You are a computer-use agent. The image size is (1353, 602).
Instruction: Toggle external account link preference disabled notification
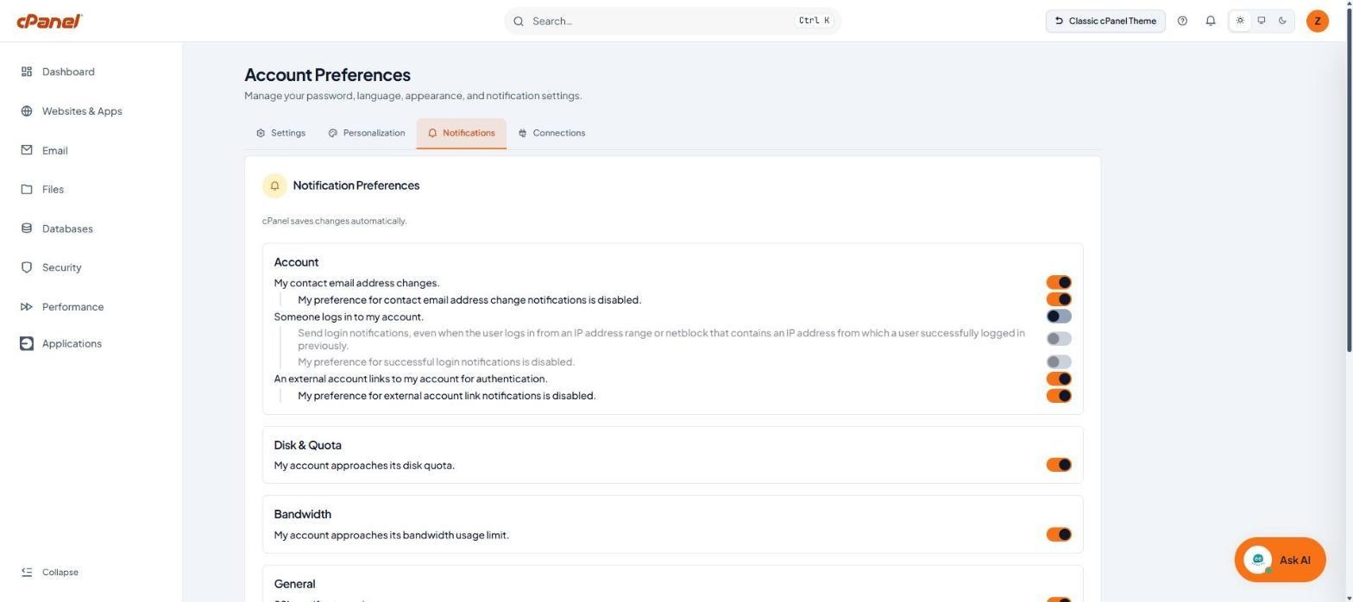click(1059, 396)
